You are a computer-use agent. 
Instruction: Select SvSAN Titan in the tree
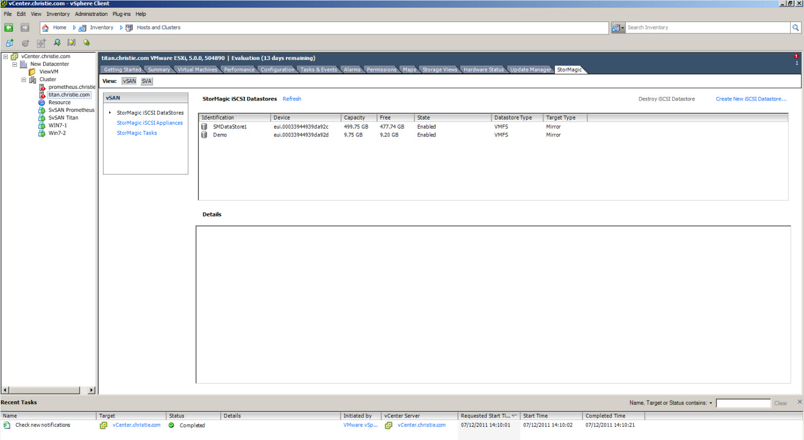64,118
